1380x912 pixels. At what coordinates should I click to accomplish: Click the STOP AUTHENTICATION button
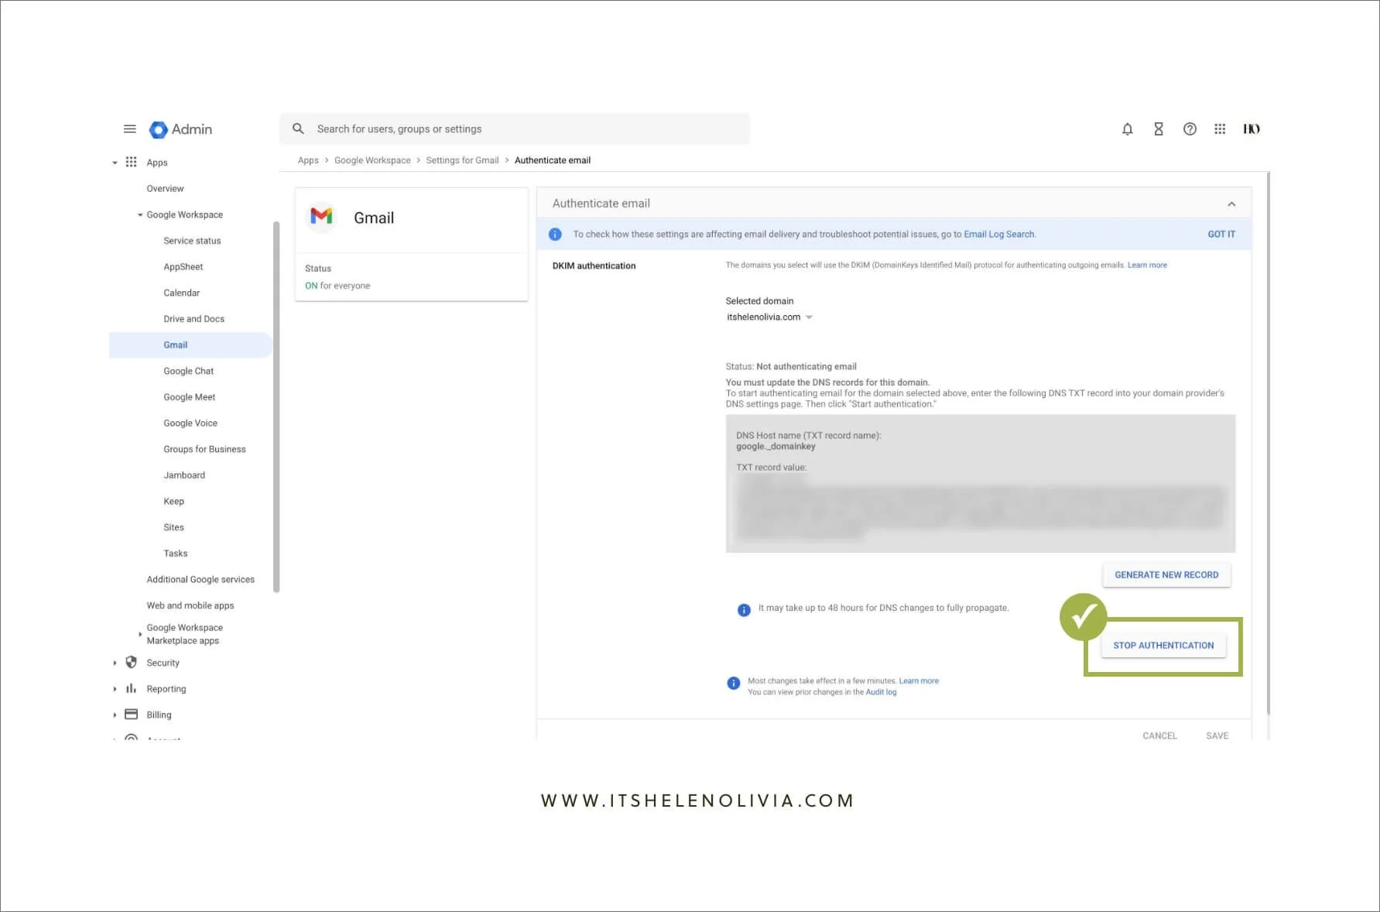(1163, 645)
